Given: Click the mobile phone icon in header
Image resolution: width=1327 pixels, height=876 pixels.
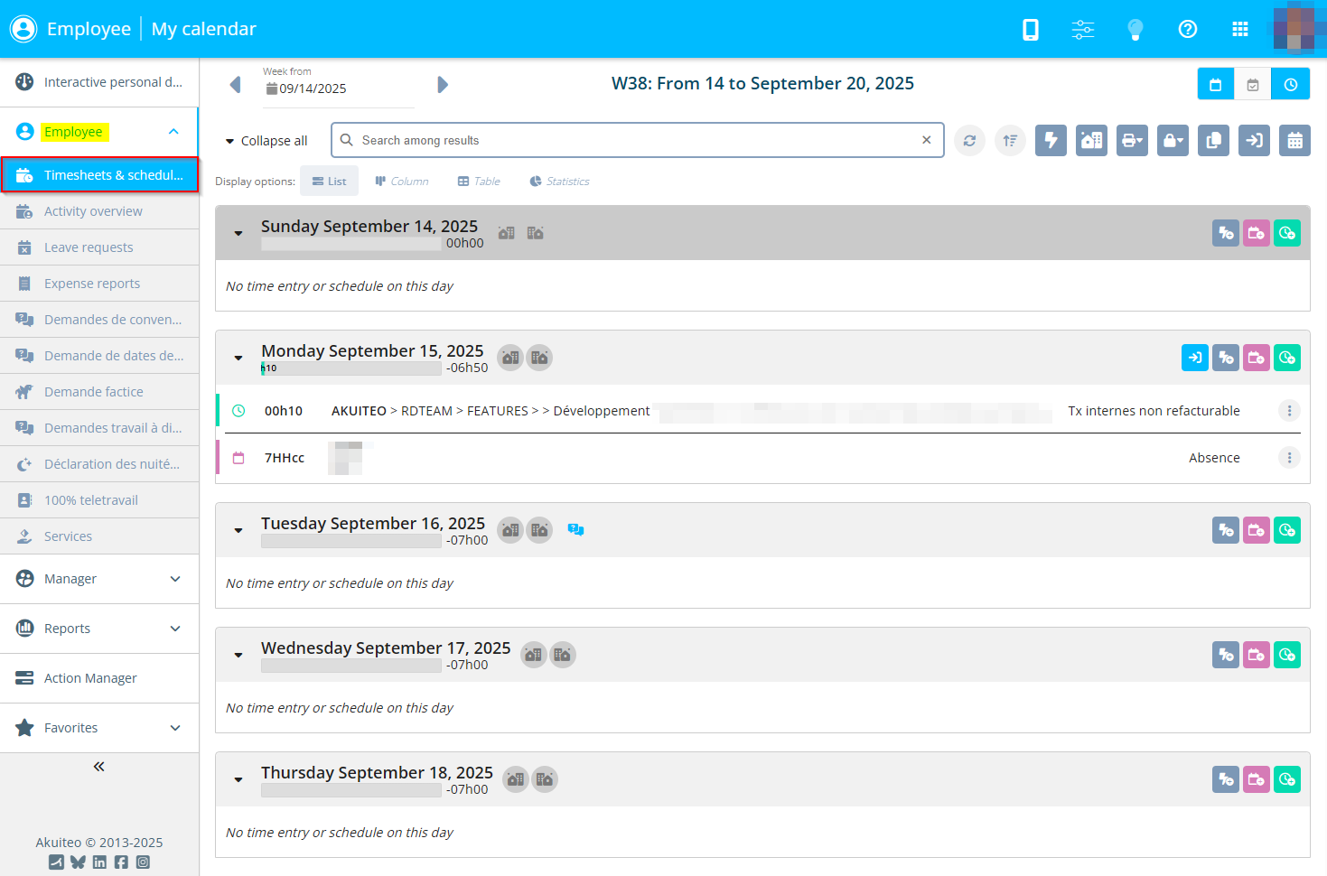Looking at the screenshot, I should [1030, 30].
